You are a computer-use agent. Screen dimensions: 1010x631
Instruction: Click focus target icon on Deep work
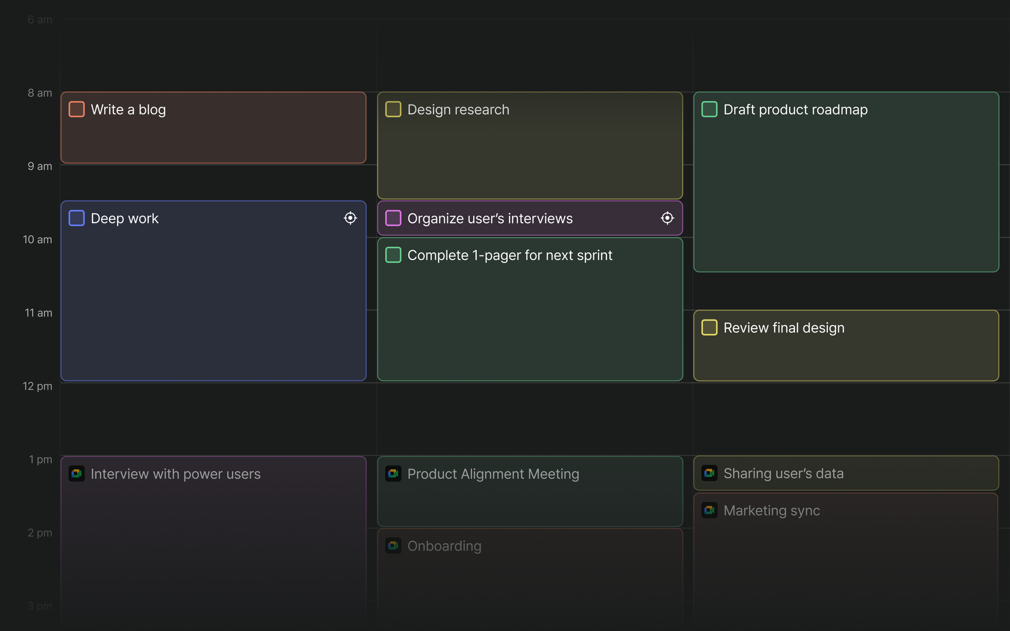350,218
